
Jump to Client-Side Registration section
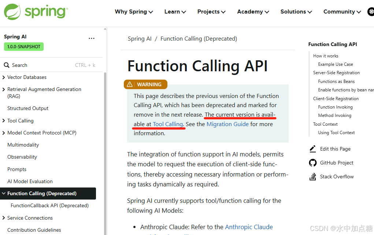[336, 99]
